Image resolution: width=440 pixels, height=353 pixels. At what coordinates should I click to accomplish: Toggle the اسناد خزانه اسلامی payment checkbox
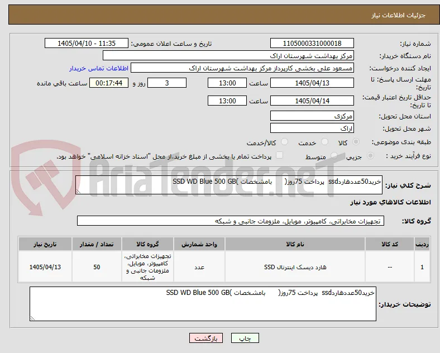280,155
